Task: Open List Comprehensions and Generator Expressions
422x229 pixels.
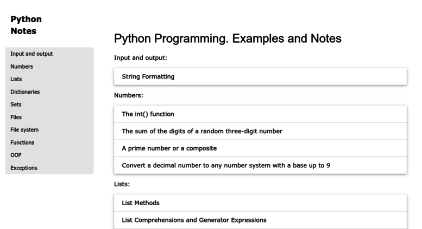Action: [x=260, y=220]
